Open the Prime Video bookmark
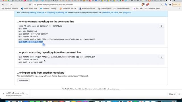The height and width of the screenshot is (102, 182). click(30, 8)
